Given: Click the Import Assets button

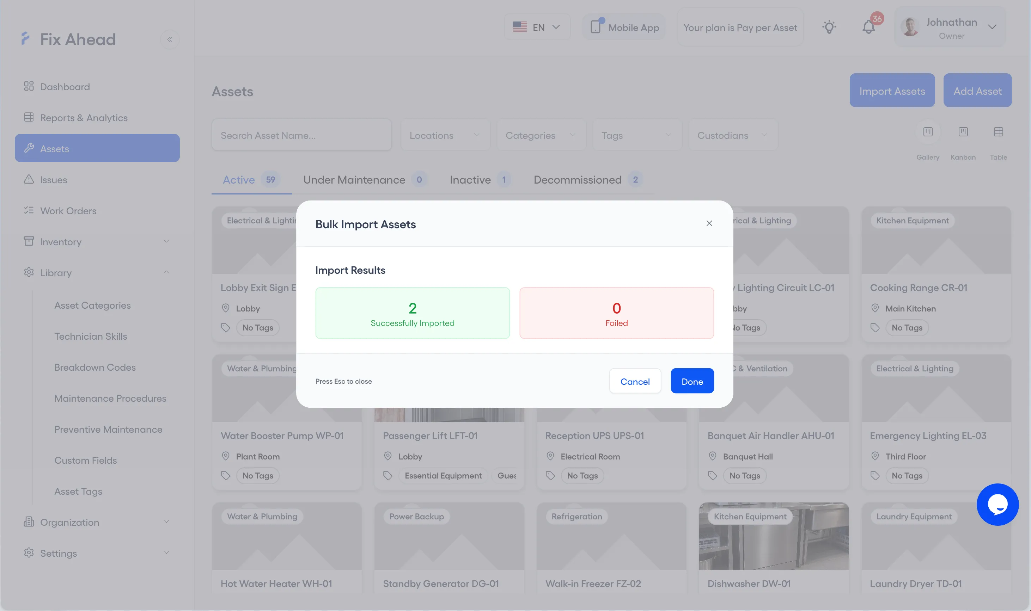Looking at the screenshot, I should click(x=892, y=91).
